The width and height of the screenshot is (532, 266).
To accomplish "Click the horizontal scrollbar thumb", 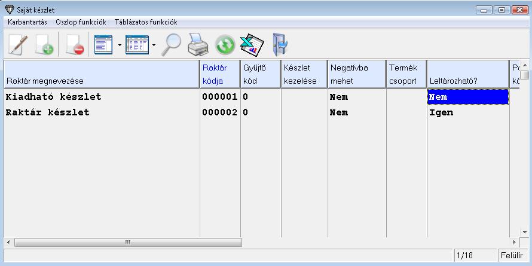I will (128, 243).
